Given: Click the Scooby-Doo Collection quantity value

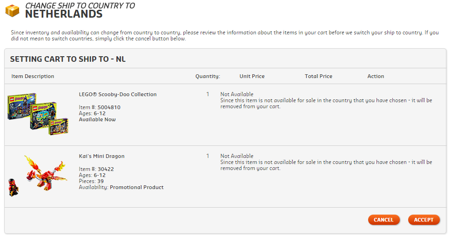Looking at the screenshot, I should coord(208,94).
